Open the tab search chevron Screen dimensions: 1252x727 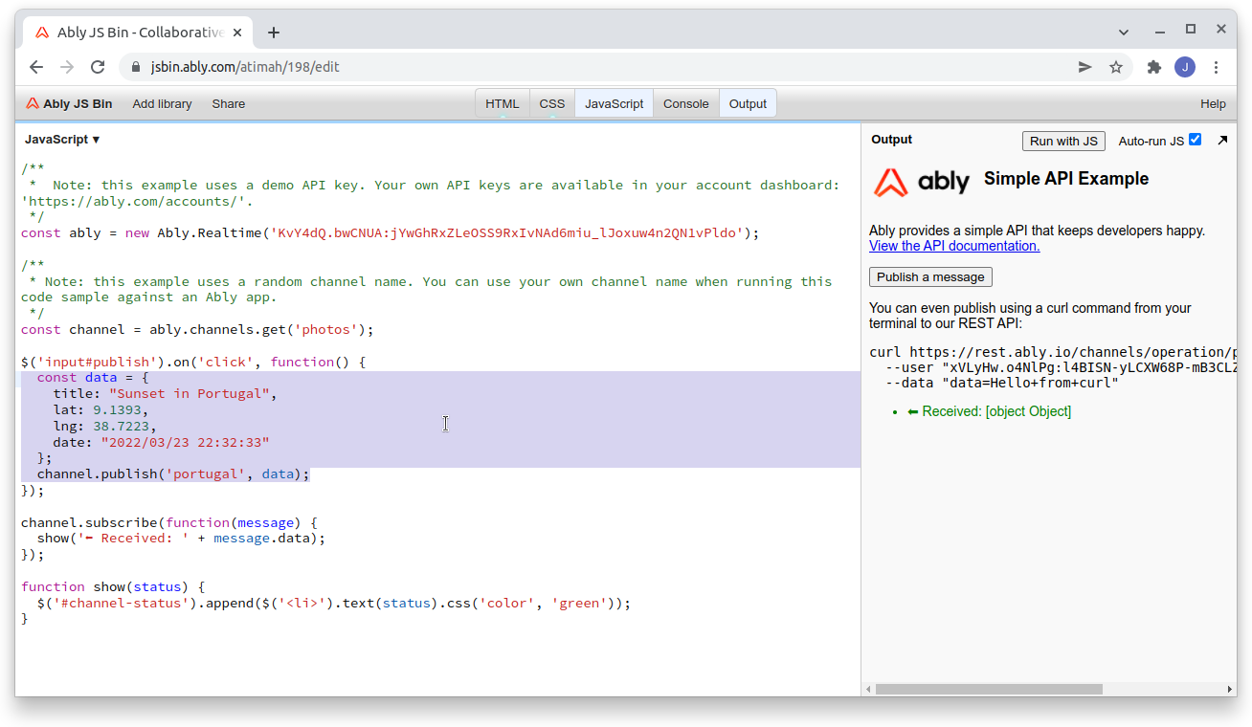click(1124, 32)
